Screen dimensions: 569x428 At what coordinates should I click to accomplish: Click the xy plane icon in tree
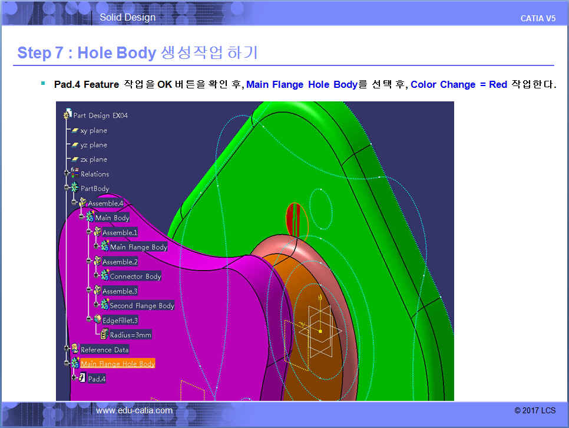point(75,130)
